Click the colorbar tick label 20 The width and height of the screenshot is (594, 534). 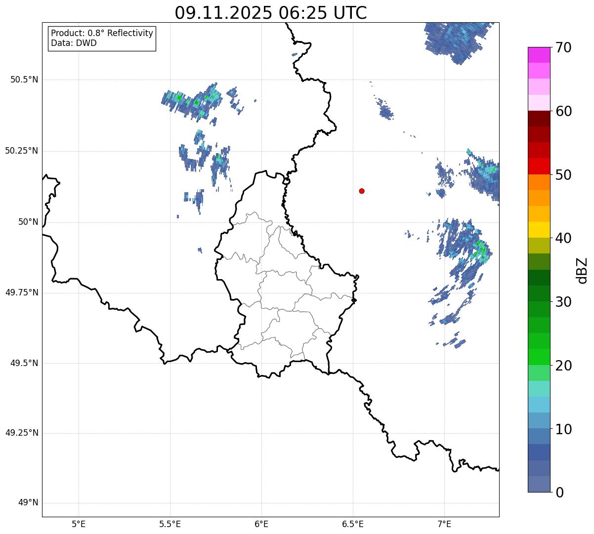[563, 366]
